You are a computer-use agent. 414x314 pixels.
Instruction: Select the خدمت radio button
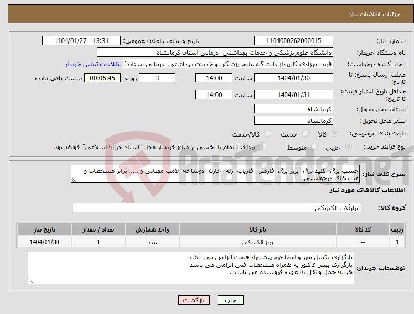coord(305,133)
